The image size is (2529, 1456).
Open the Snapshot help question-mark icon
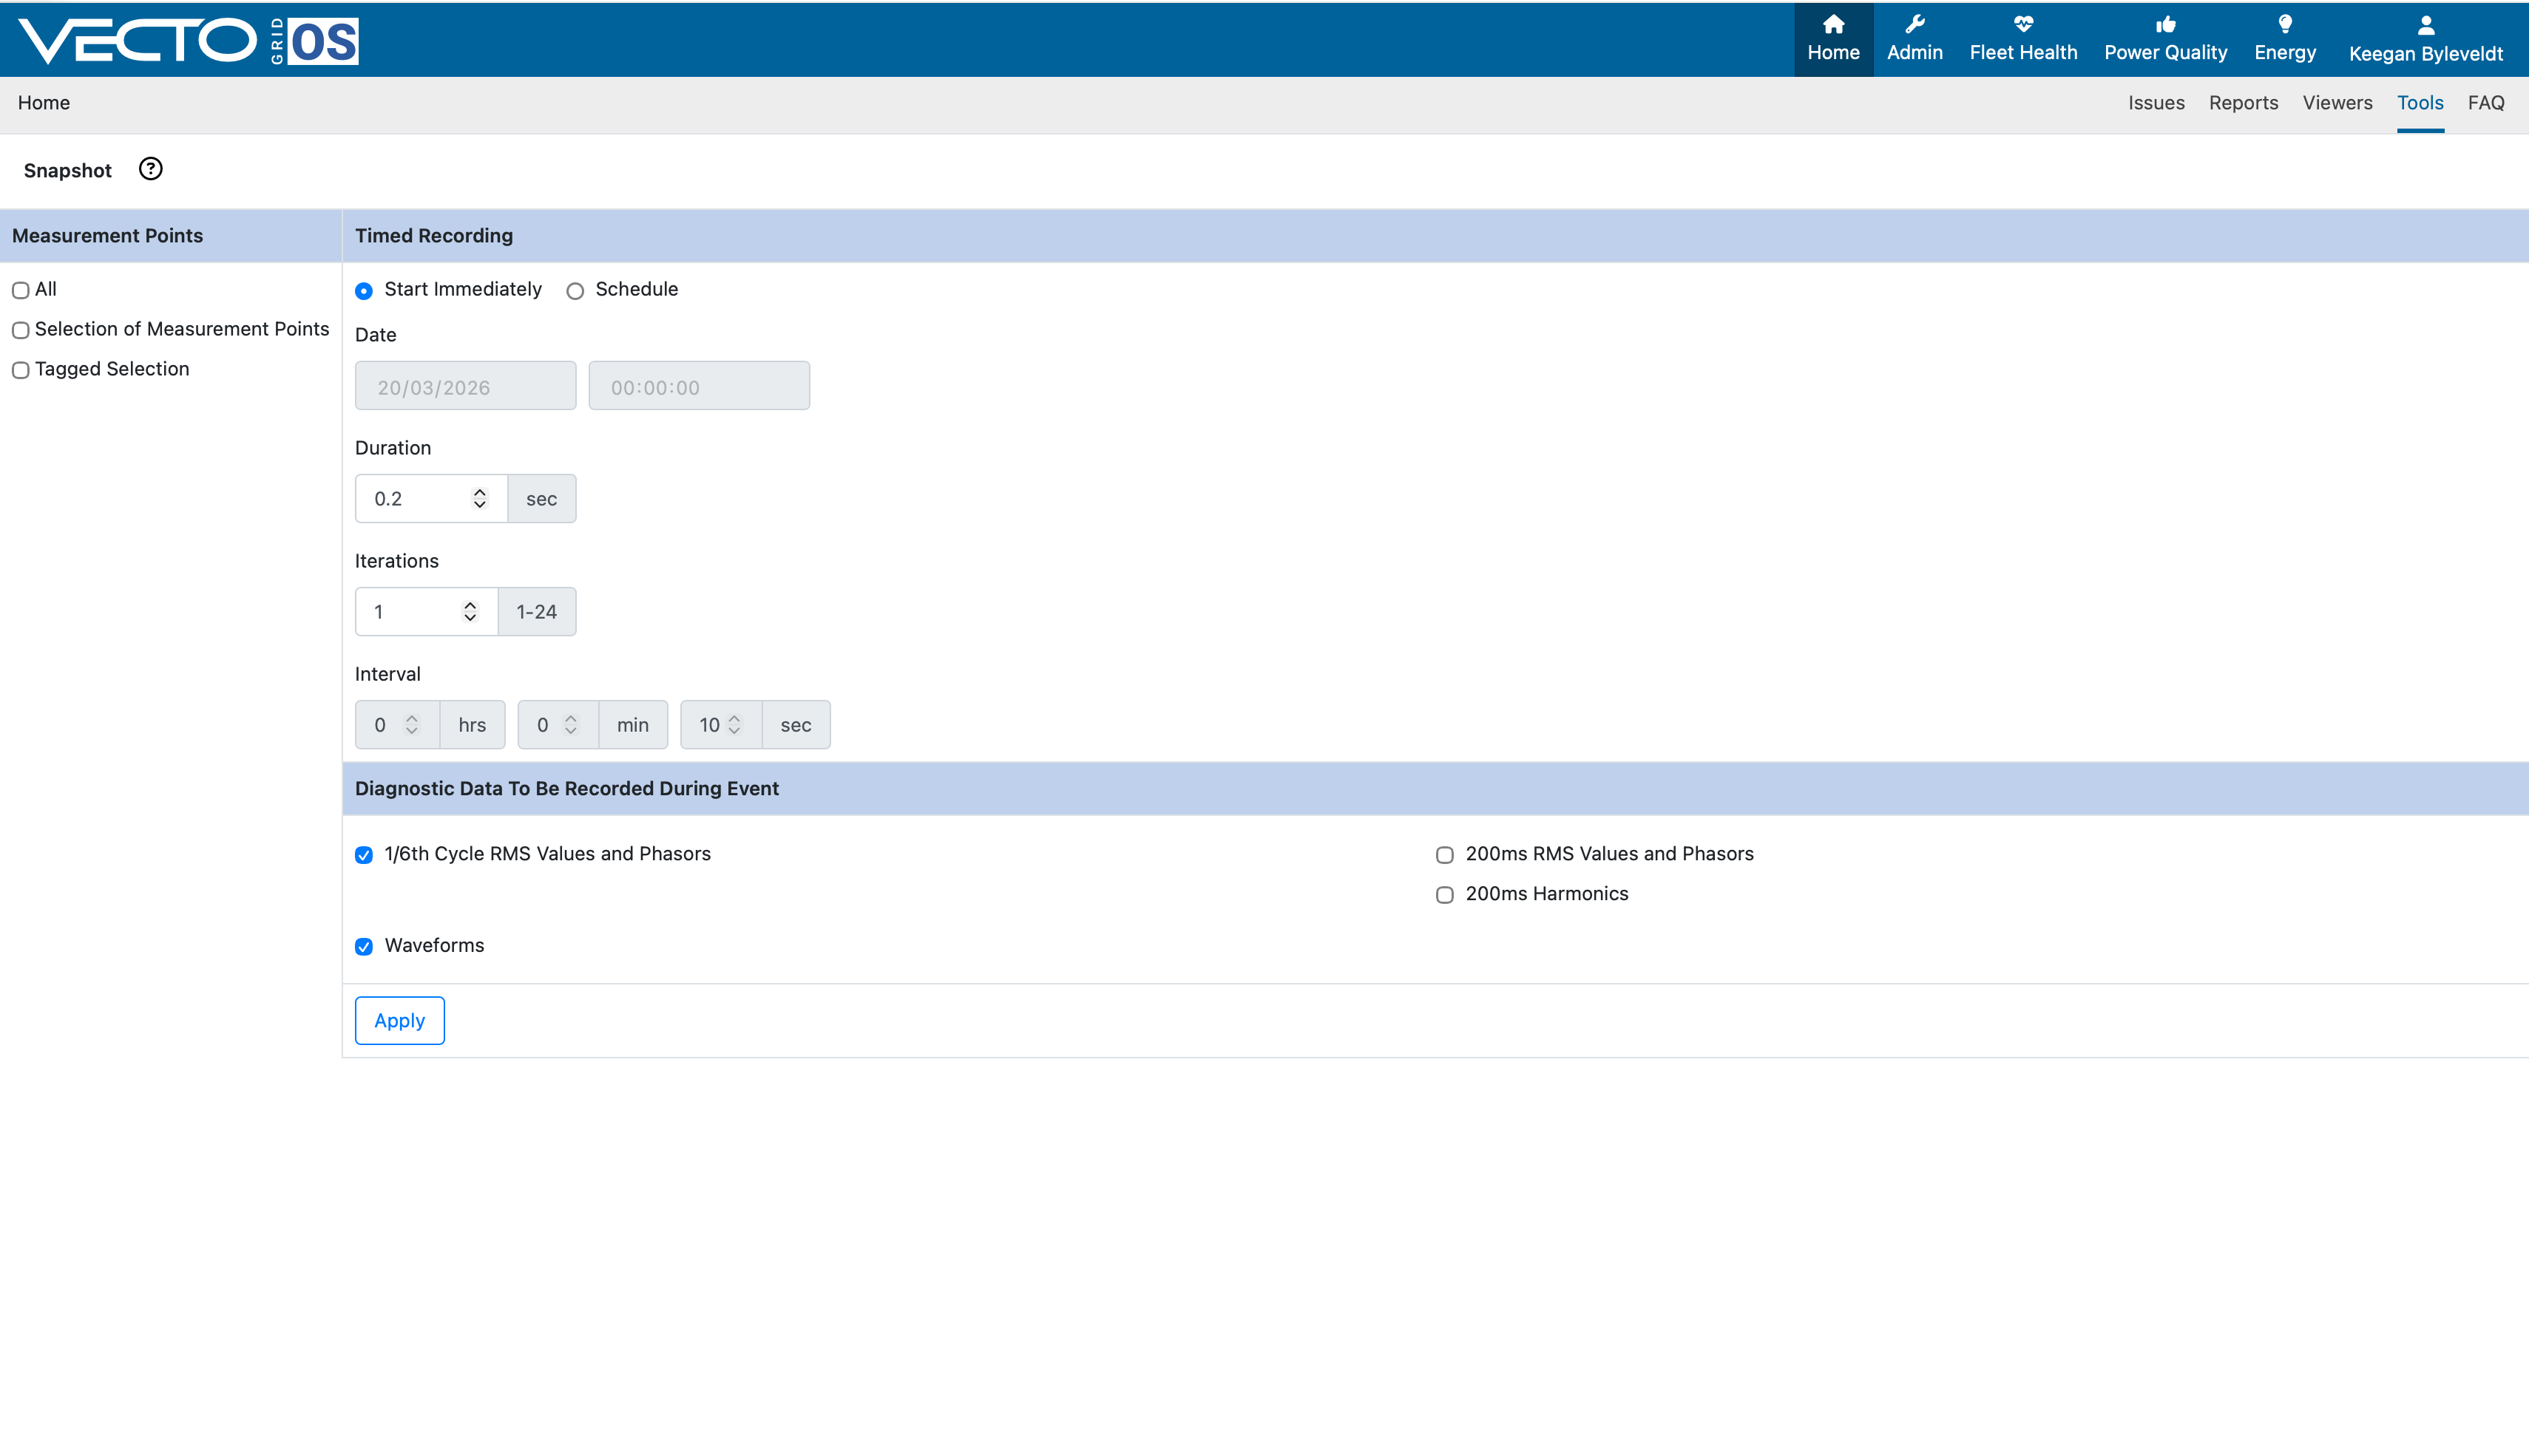150,169
